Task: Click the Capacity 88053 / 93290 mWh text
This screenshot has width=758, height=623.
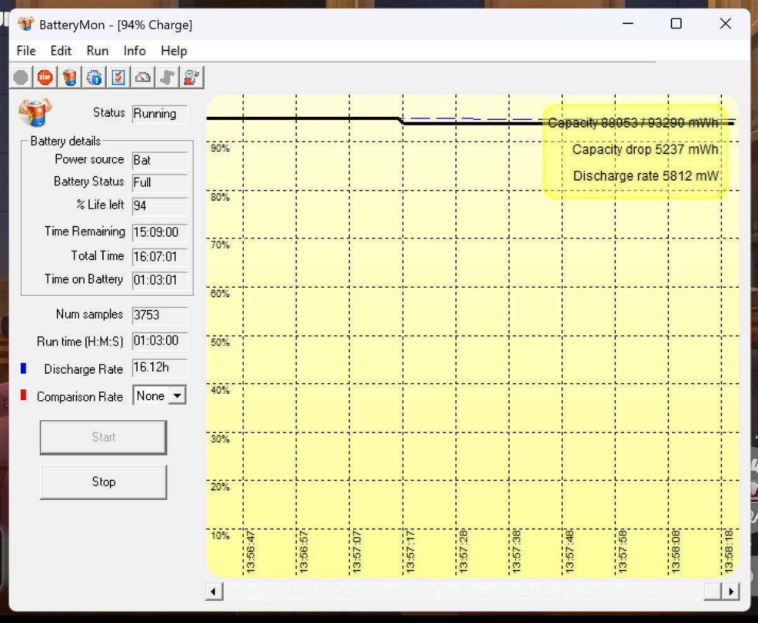Action: pos(634,122)
